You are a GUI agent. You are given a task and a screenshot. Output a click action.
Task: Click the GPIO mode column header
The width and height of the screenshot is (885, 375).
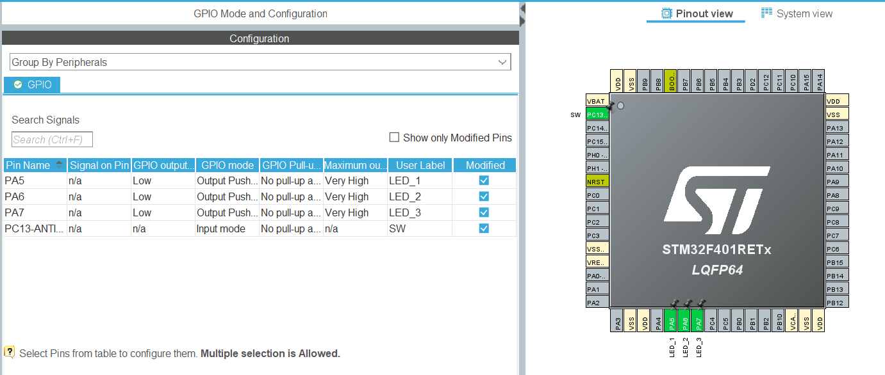(x=227, y=165)
